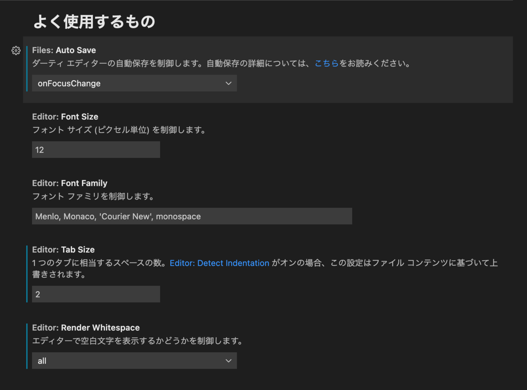Click the エディターで空白文字を表示する description text

[x=137, y=341]
